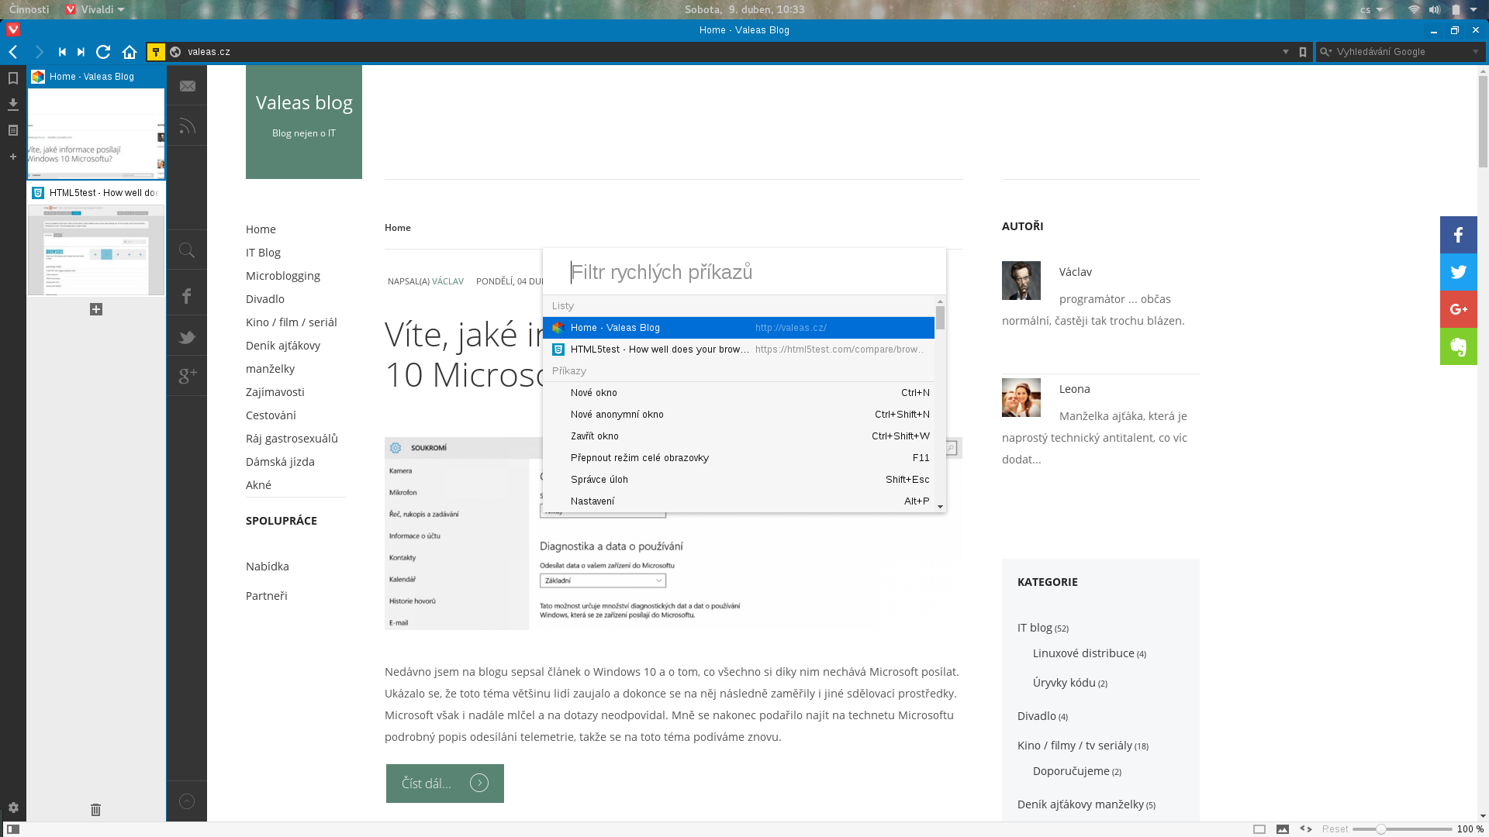Click the blog sidebar search icon

tap(187, 250)
